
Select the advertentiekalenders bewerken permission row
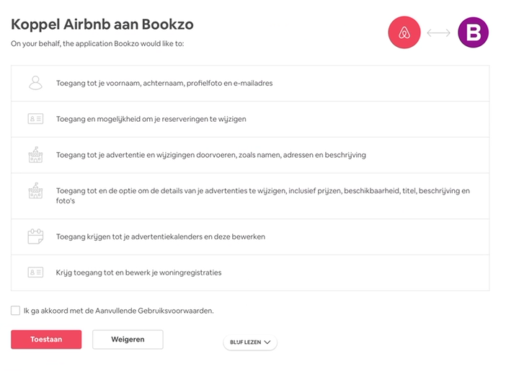[250, 236]
